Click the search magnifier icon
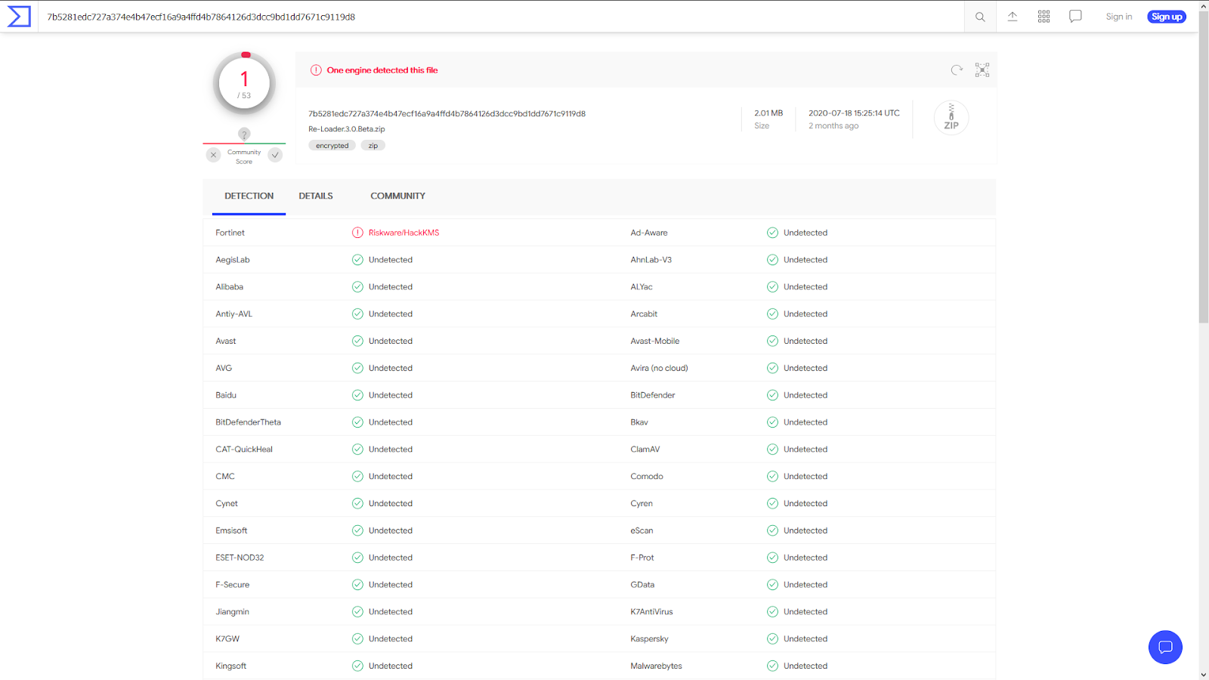The width and height of the screenshot is (1209, 680). tap(980, 17)
